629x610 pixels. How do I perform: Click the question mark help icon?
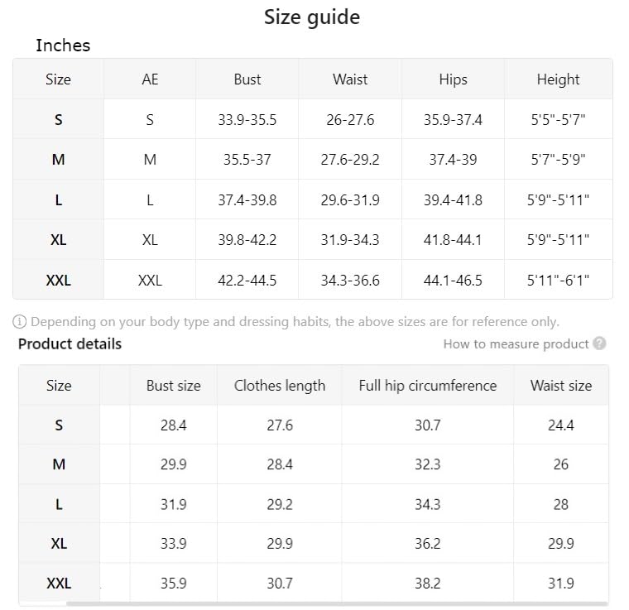[599, 343]
